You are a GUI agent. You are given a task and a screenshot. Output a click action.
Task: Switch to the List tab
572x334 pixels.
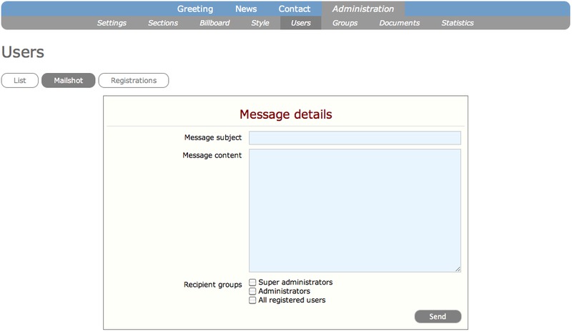(20, 80)
